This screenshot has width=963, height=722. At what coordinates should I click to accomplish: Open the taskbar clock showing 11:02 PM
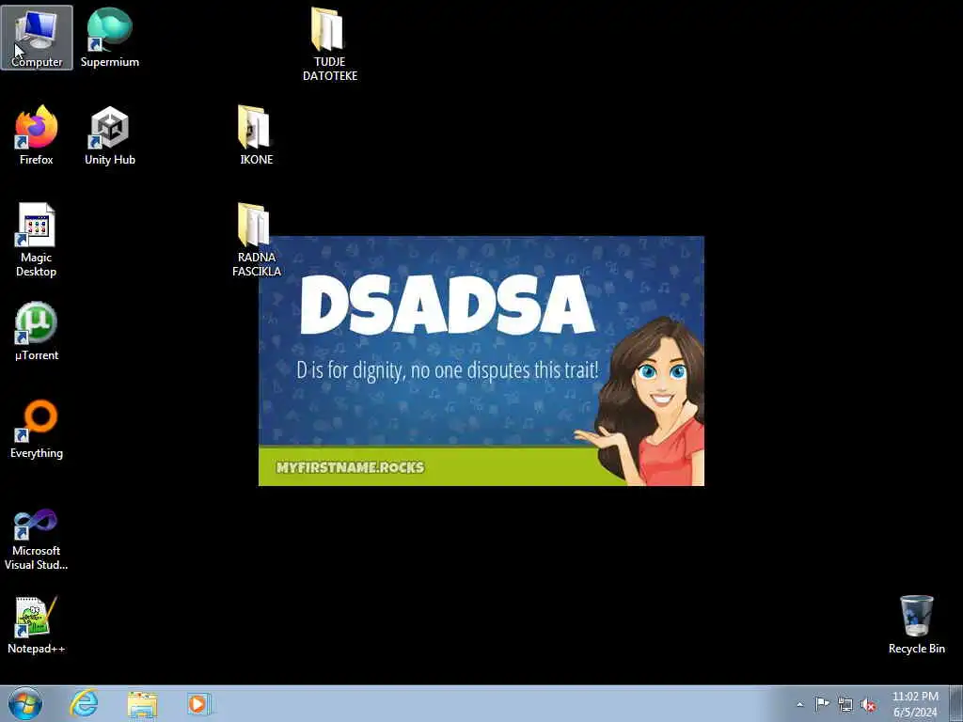[915, 704]
